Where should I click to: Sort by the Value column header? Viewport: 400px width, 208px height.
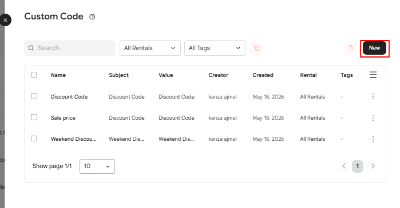166,75
